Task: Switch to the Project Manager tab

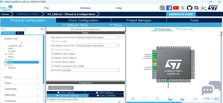Action: [139, 20]
